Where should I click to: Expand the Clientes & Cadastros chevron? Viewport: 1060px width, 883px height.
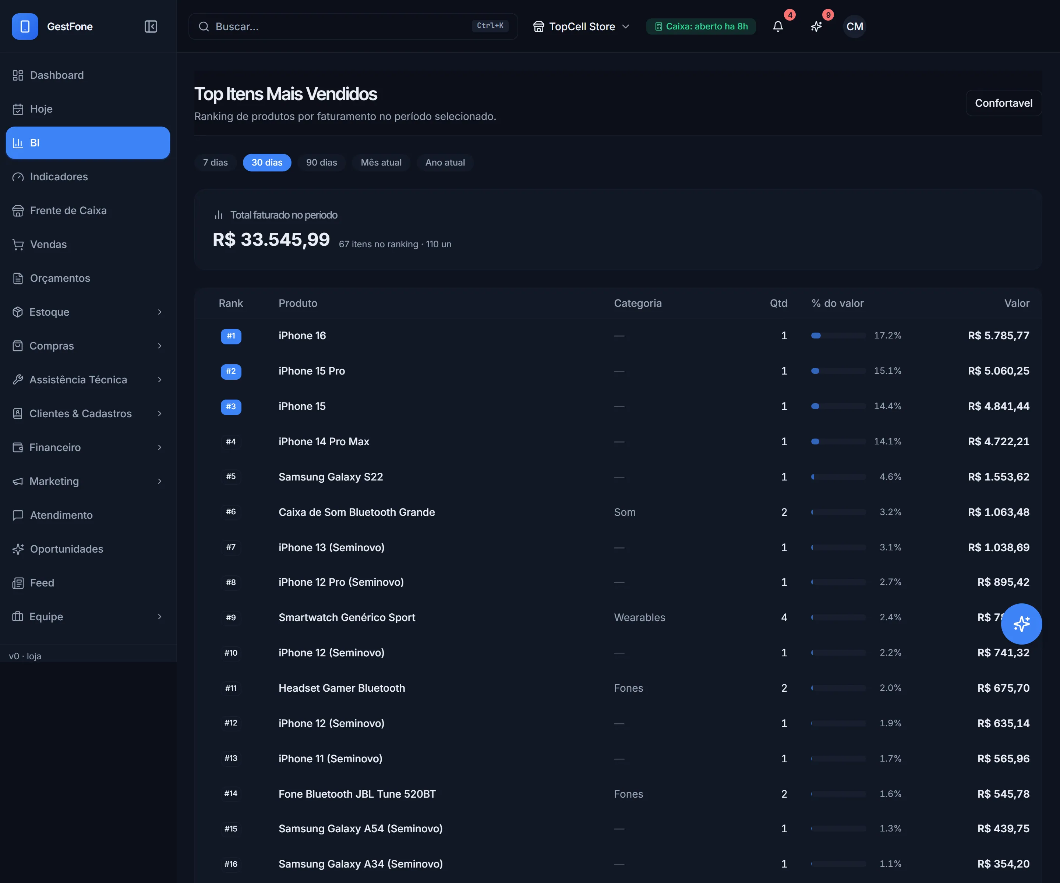tap(159, 413)
